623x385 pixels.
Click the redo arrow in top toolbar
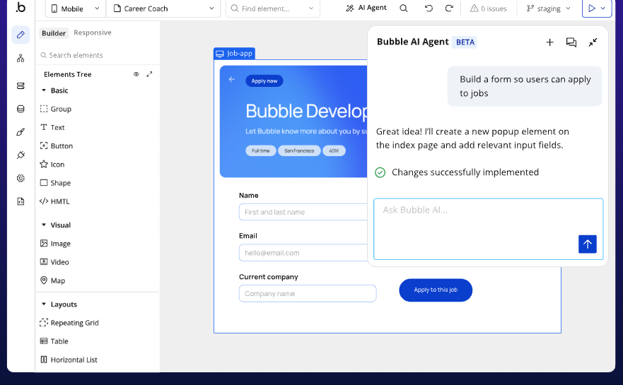449,8
